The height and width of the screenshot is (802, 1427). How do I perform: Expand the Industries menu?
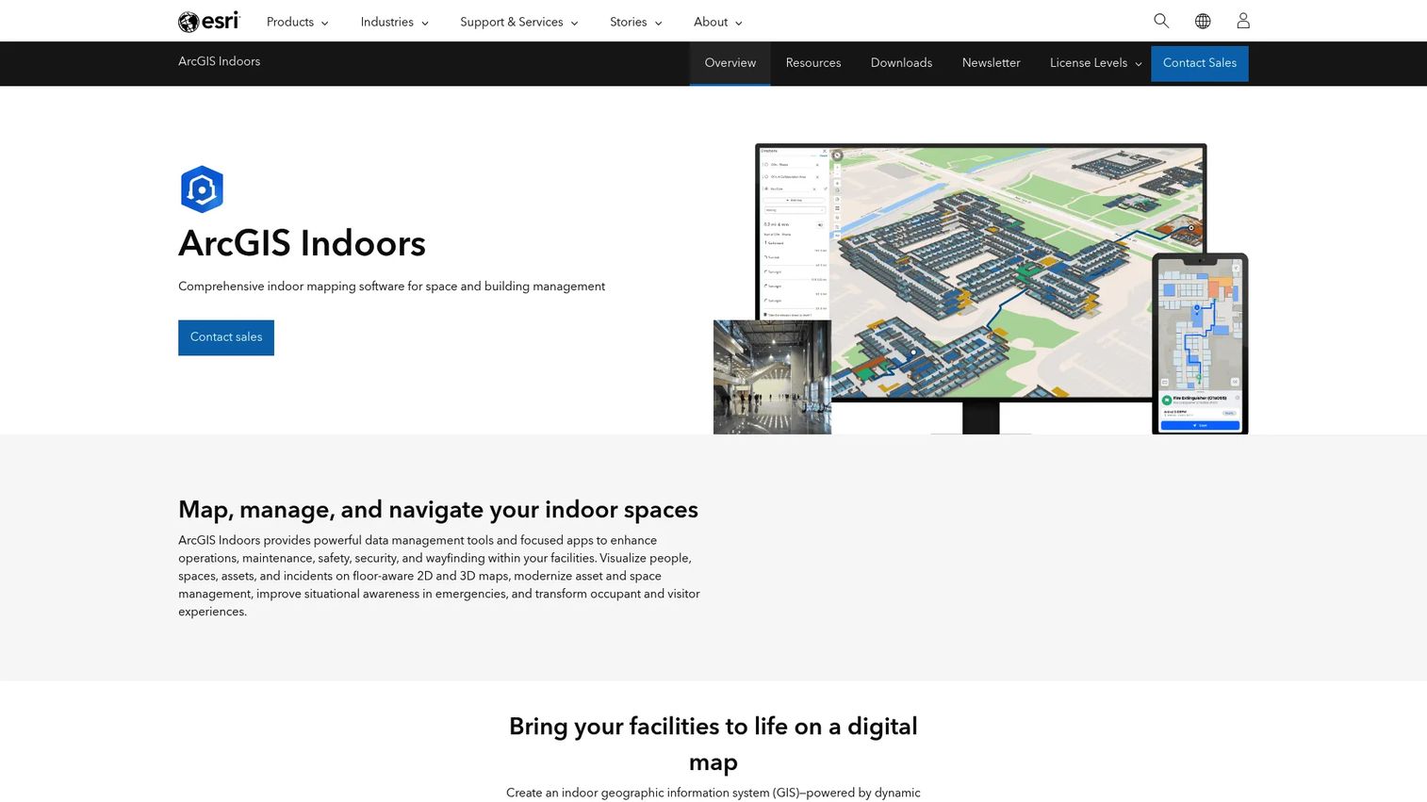(395, 22)
